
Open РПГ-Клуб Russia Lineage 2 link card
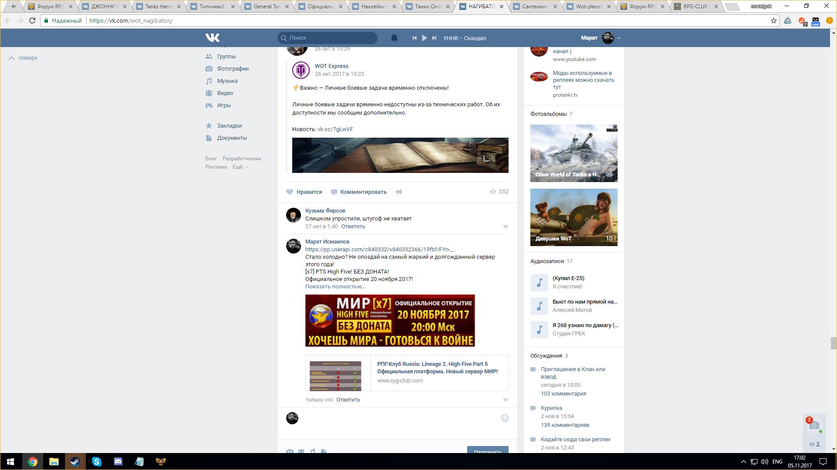[x=407, y=373]
